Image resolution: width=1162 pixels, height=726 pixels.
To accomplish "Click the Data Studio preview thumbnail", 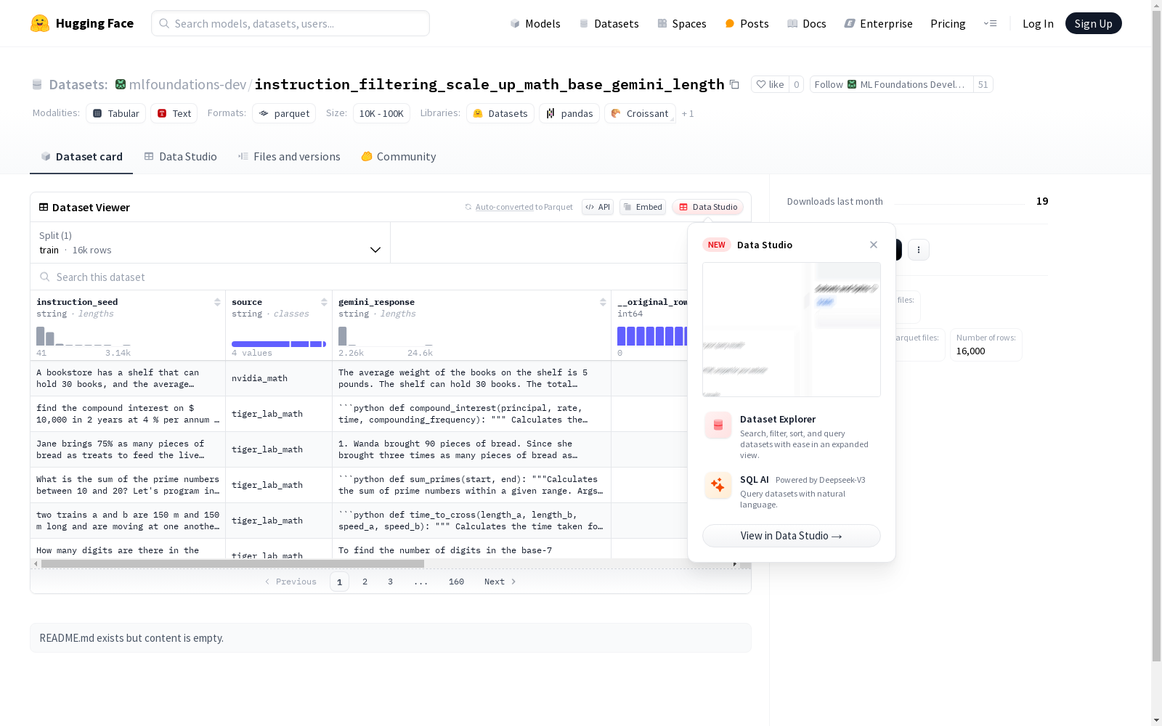I will (792, 330).
